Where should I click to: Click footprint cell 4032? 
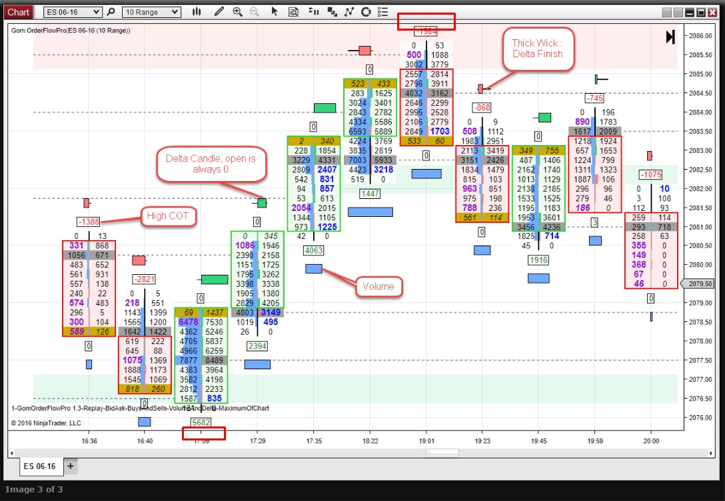[414, 93]
